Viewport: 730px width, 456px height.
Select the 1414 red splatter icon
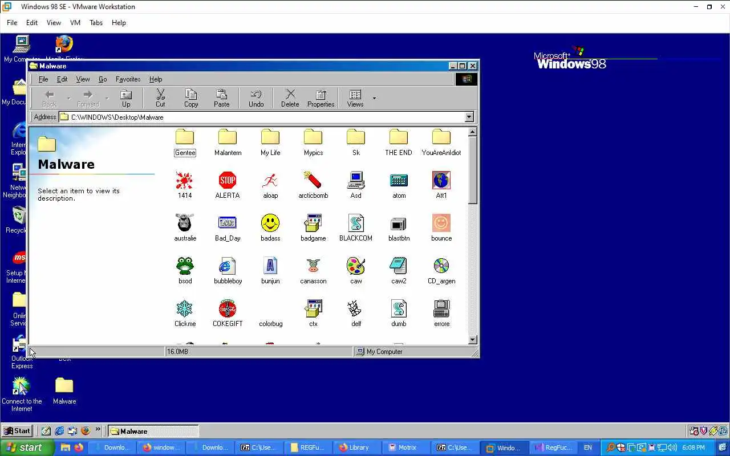[x=185, y=180]
